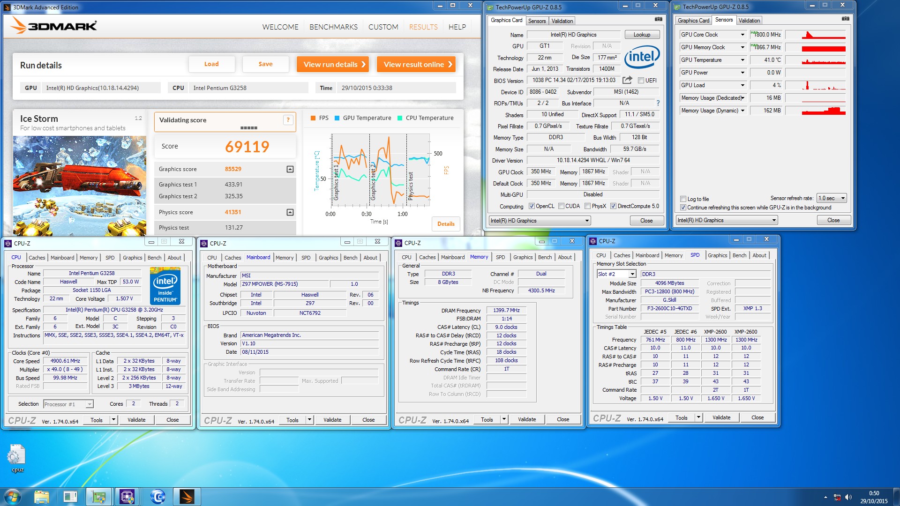
Task: Click the second taskbar pinned app icon
Action: 70,497
